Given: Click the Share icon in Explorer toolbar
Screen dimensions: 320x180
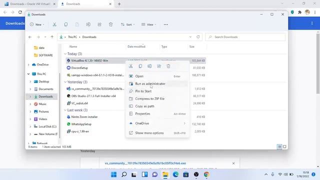Looking at the screenshot, I should click(x=99, y=24).
